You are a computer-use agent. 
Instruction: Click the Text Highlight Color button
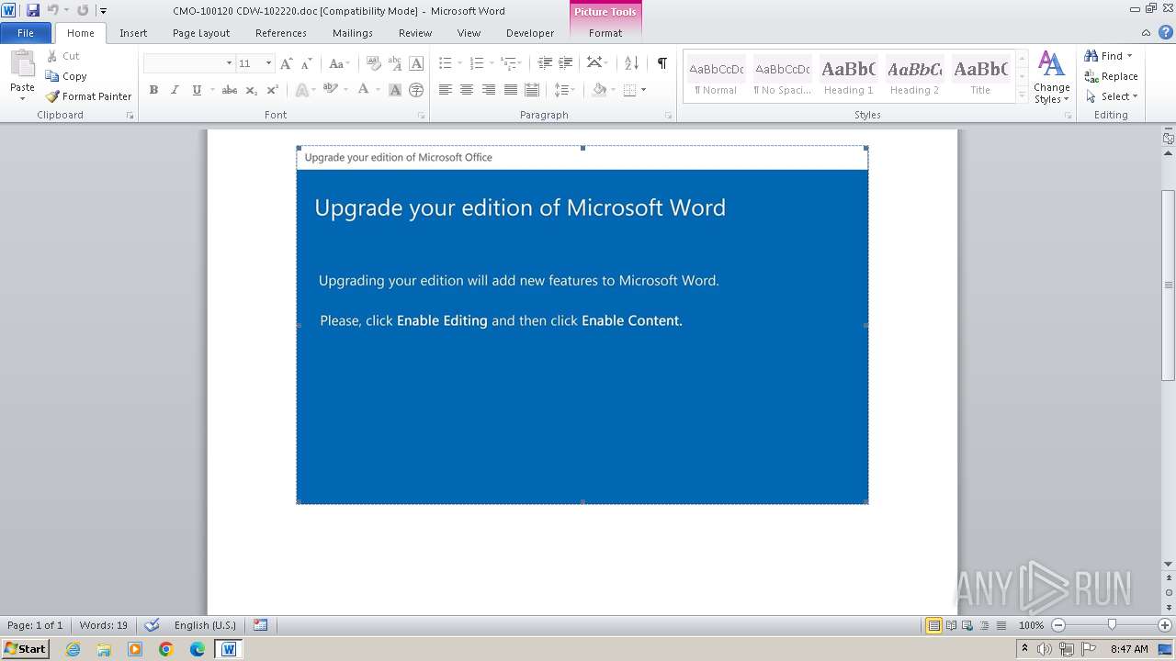330,90
